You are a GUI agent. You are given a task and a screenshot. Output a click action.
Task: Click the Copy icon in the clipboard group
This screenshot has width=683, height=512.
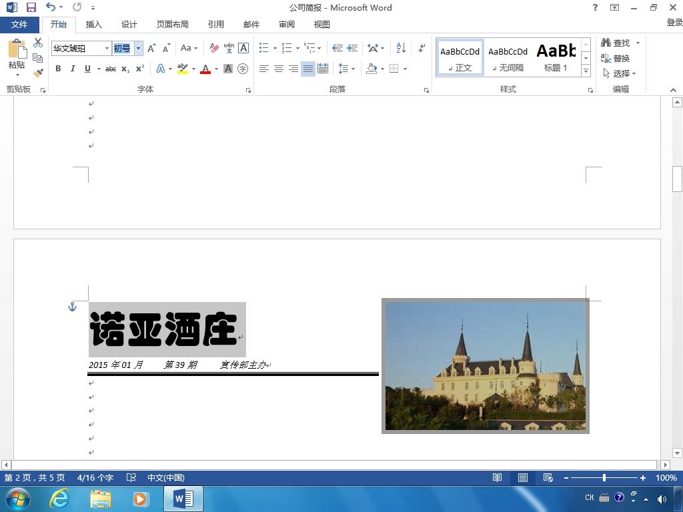click(x=38, y=58)
